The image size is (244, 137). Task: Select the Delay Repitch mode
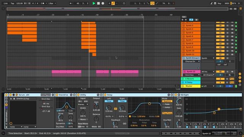tap(167, 101)
